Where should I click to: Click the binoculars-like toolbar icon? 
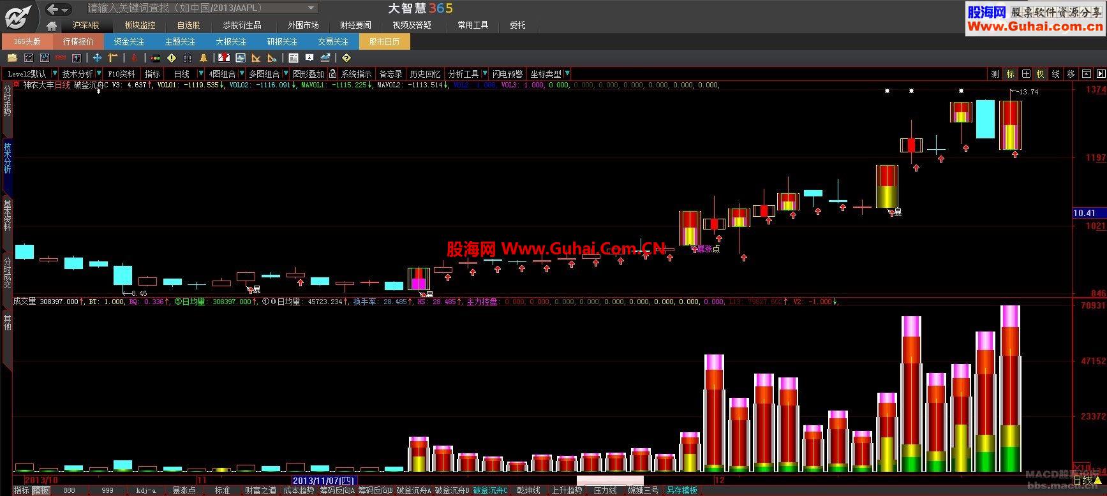coord(188,58)
